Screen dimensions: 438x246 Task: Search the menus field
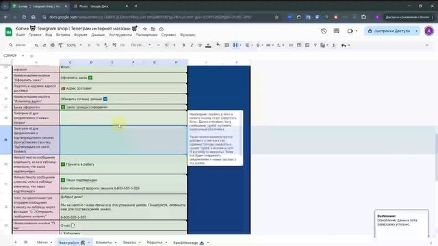click(x=18, y=45)
